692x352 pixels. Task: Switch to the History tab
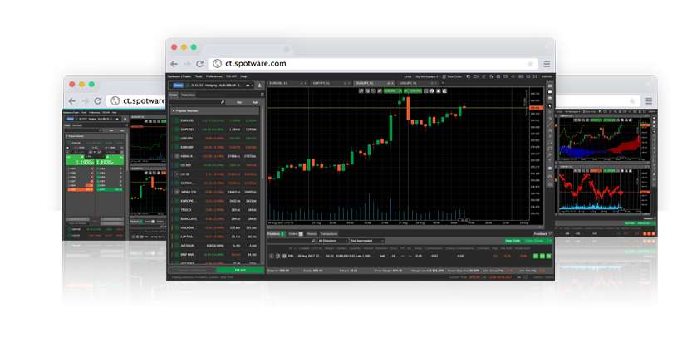[x=312, y=234]
